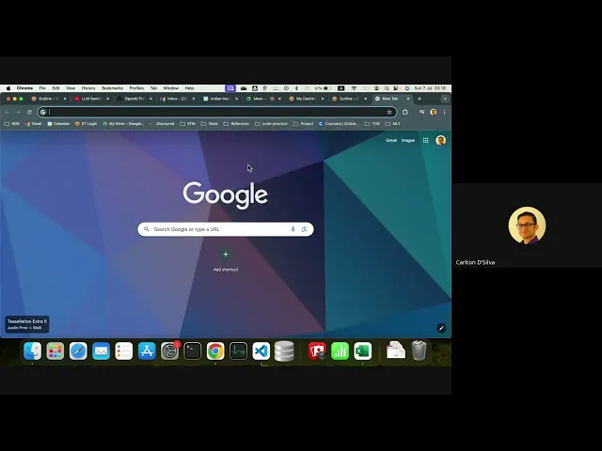Open Numbers from the Dock
The width and height of the screenshot is (602, 451).
click(x=340, y=350)
